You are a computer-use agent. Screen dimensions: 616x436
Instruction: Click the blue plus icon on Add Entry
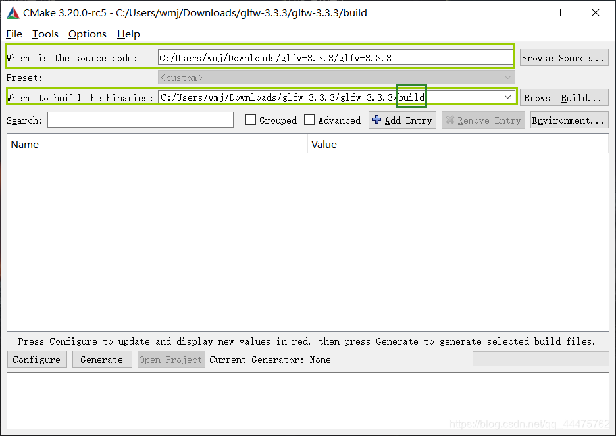tap(376, 120)
